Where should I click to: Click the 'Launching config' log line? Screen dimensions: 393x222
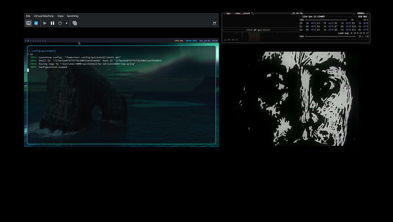pyautogui.click(x=75, y=57)
